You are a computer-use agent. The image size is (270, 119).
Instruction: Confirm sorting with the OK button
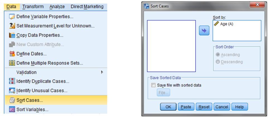click(x=168, y=107)
